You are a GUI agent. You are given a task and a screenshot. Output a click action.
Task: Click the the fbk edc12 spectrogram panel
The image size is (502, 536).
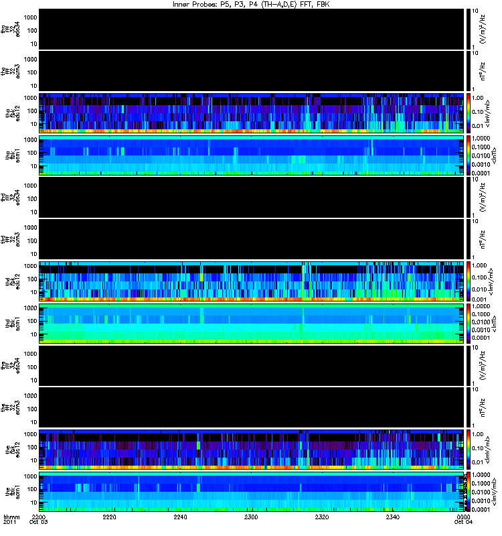coord(252,450)
